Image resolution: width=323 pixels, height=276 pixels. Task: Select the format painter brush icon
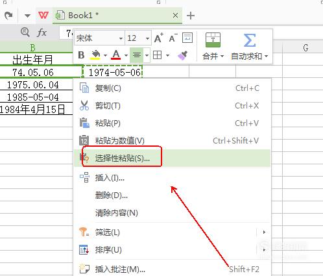click(182, 55)
